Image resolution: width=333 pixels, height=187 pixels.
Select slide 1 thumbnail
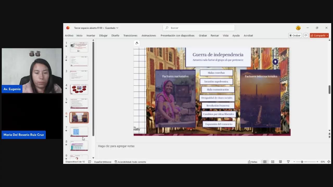(79, 47)
